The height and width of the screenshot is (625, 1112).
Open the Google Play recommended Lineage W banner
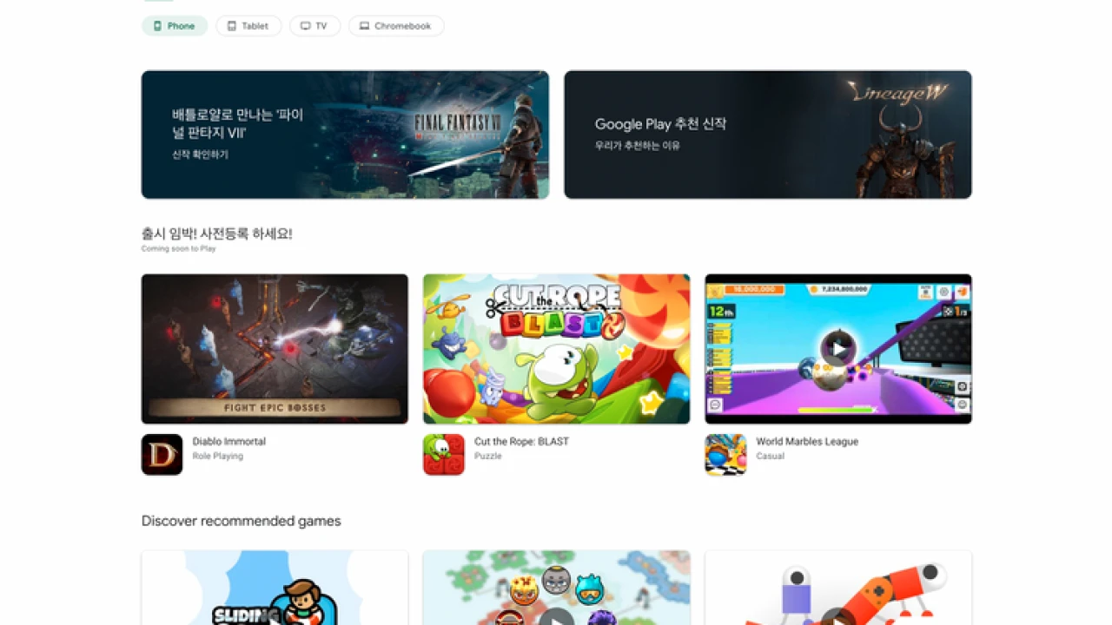pos(767,135)
